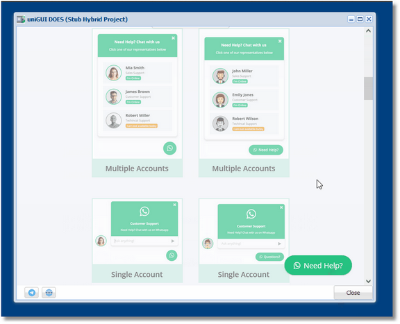Open the globe web icon button
The image size is (400, 324).
click(x=49, y=292)
